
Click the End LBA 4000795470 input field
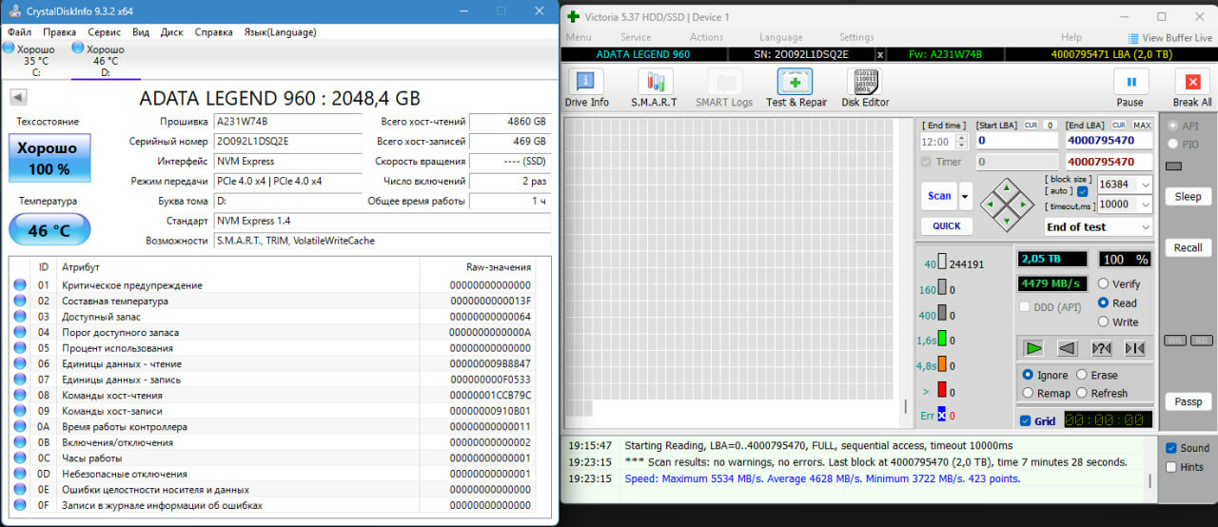[1109, 140]
